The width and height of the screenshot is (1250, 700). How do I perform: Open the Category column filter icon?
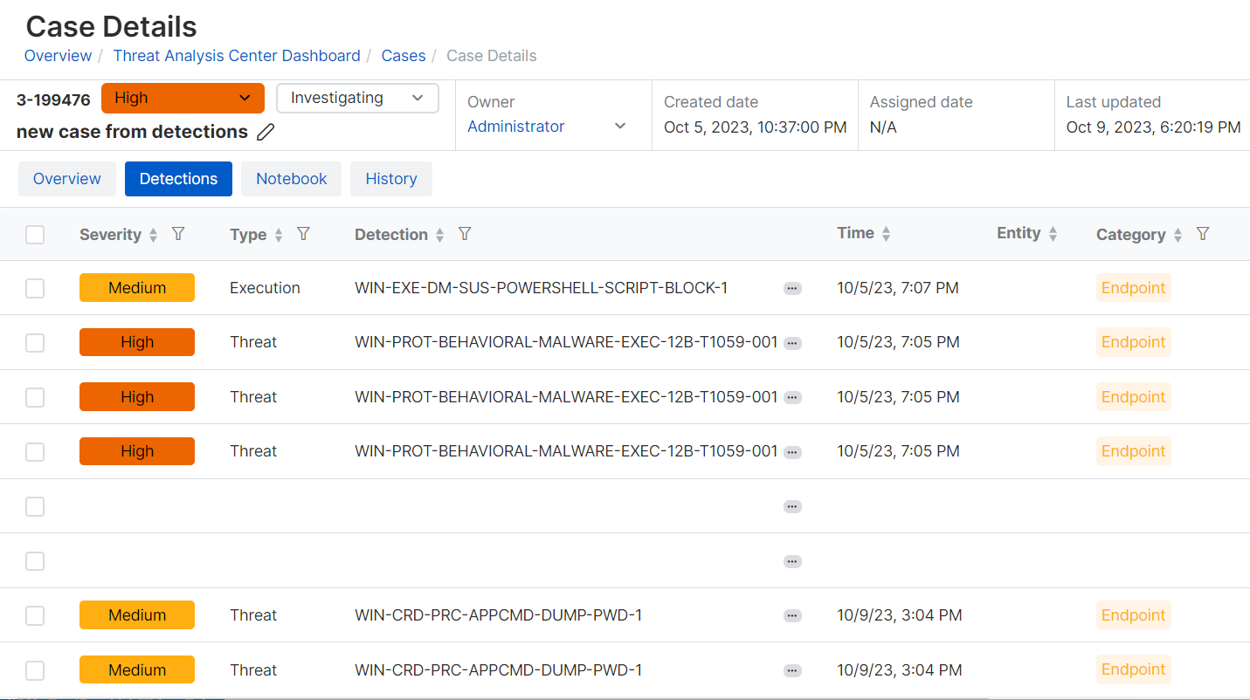[x=1203, y=234]
